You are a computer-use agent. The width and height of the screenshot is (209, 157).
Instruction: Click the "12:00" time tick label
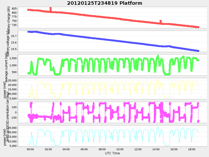(x=138, y=150)
